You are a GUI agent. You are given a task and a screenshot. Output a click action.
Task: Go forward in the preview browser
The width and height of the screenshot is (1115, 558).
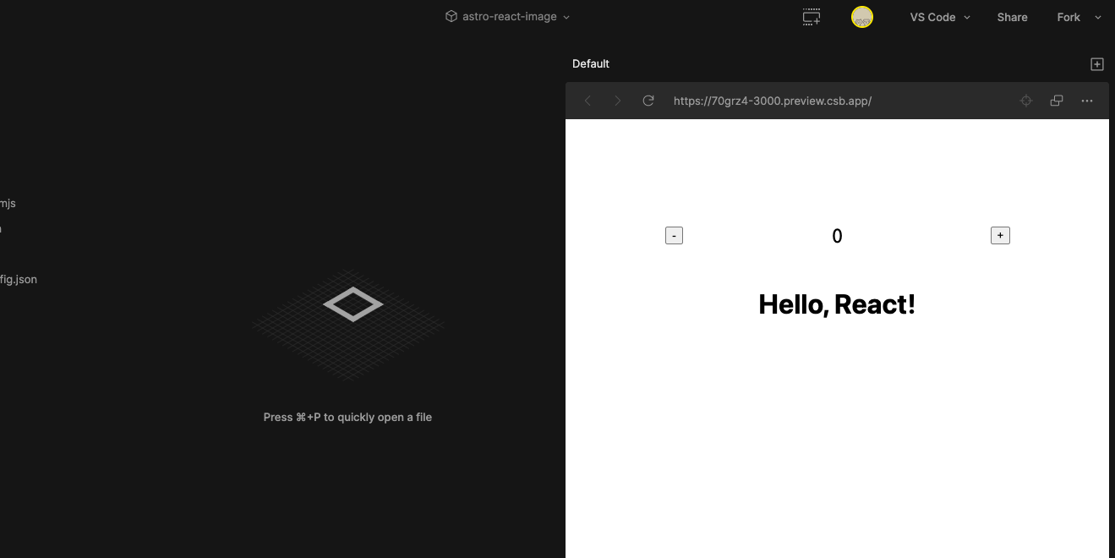pos(618,101)
